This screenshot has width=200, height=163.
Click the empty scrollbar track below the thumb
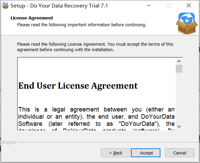coord(179,98)
